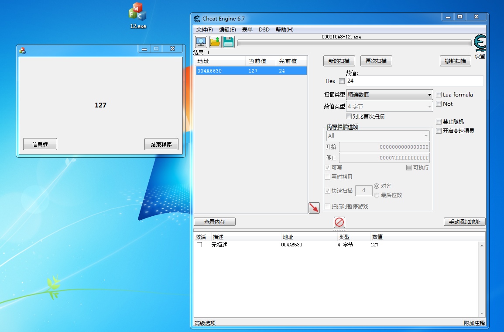This screenshot has height=332, width=504.
Task: Open the process list computer icon
Action: point(201,42)
